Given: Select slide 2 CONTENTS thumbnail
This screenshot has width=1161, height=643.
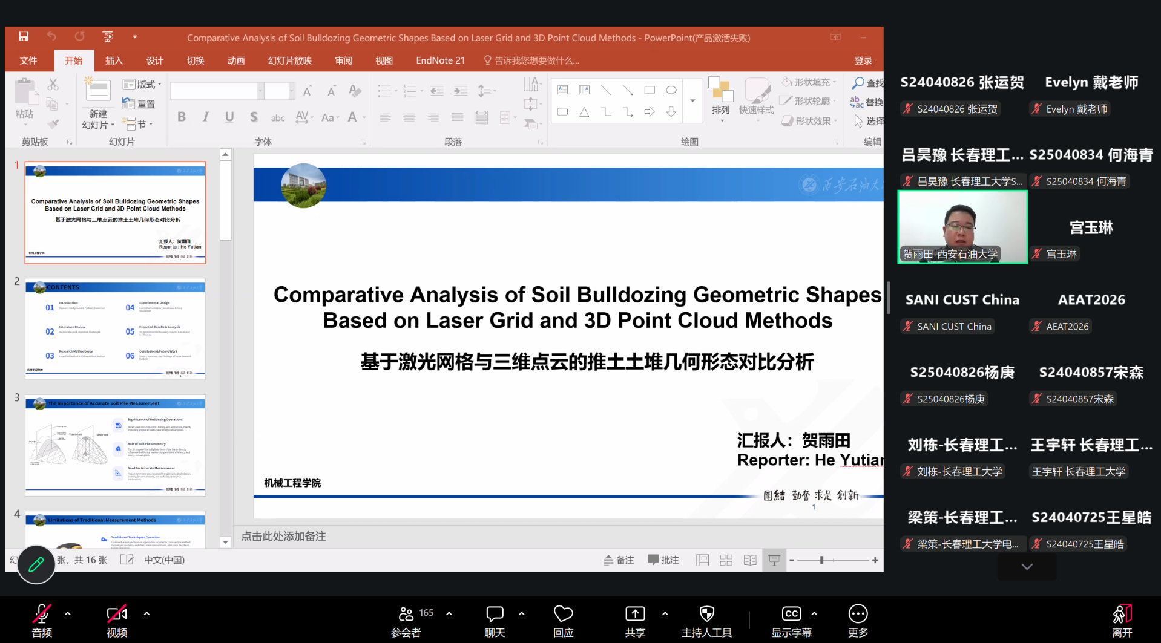Looking at the screenshot, I should pyautogui.click(x=115, y=328).
